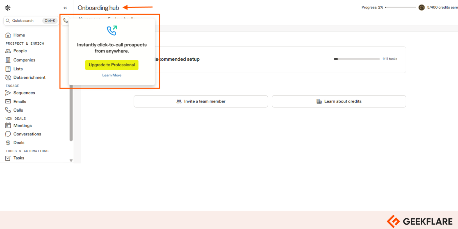Toggle the Tasks checkbox icon
Screen dimensions: 458x229
8,158
